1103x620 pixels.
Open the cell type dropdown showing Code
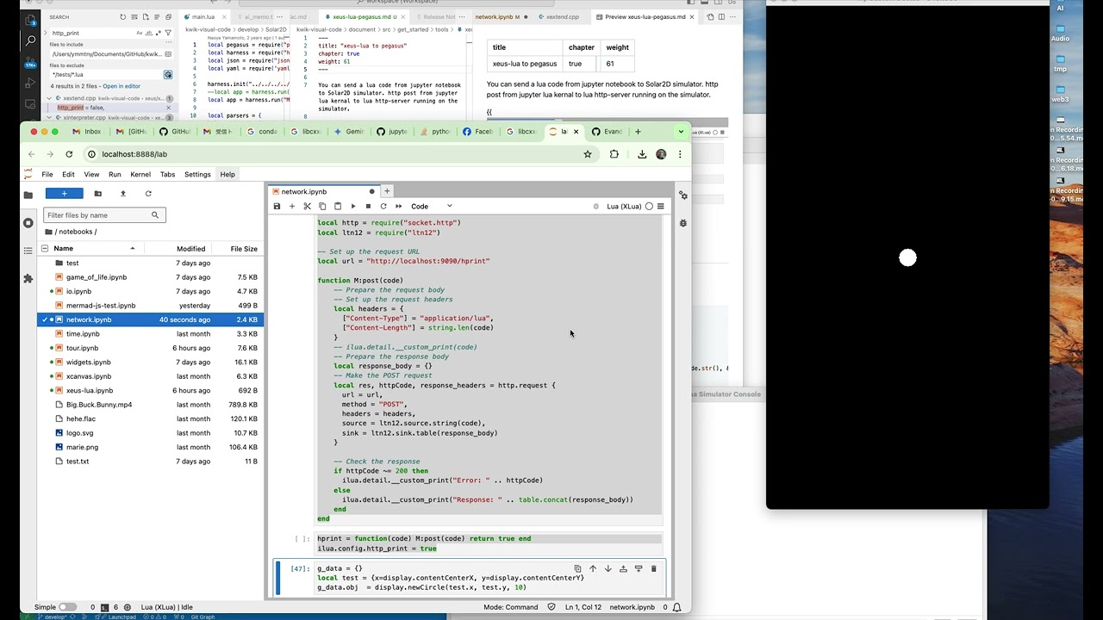[x=431, y=207]
